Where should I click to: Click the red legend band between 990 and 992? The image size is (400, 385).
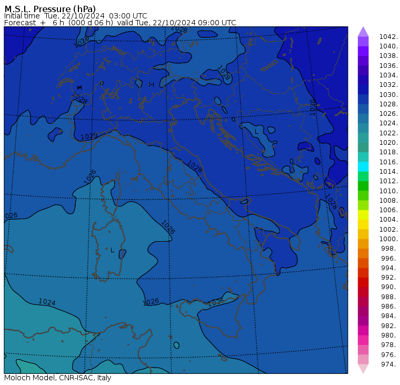click(x=363, y=282)
